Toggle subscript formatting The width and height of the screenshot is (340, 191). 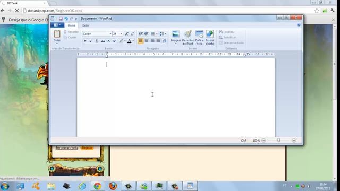[x=108, y=41]
